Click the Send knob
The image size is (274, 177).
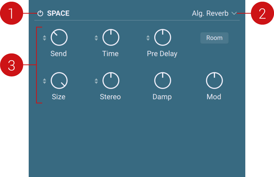59,38
